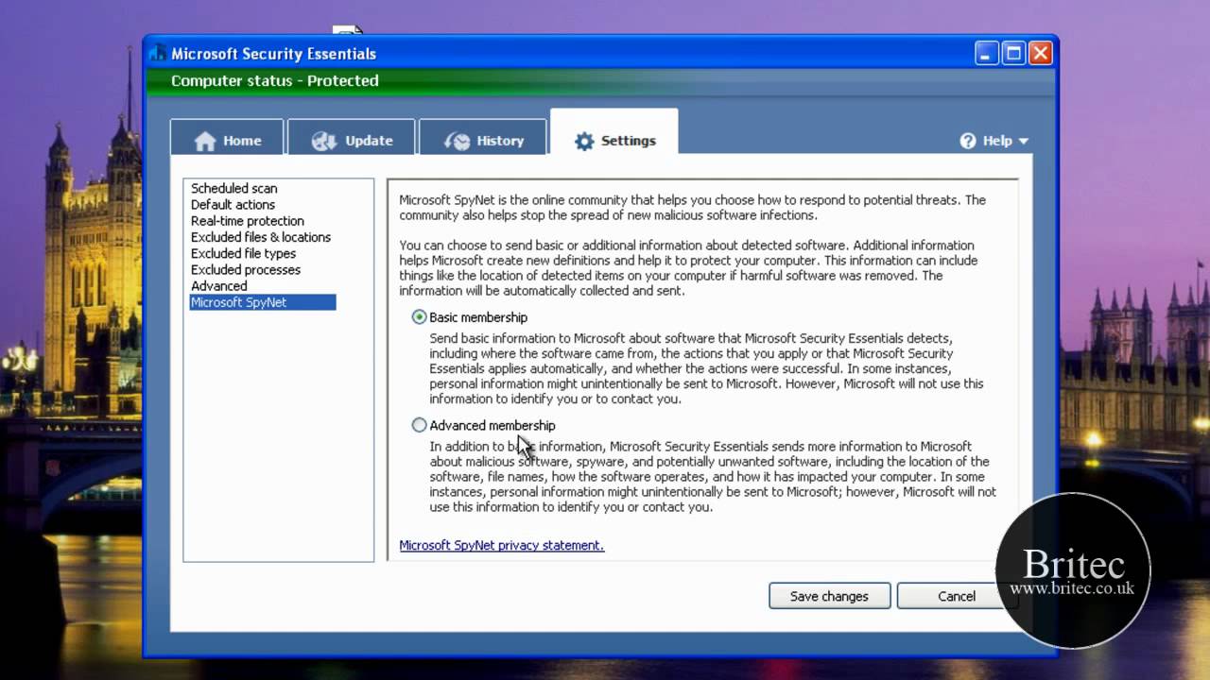
Task: Click the Settings tab gear icon
Action: pos(584,141)
